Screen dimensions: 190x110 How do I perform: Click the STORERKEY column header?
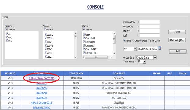pos(76,73)
